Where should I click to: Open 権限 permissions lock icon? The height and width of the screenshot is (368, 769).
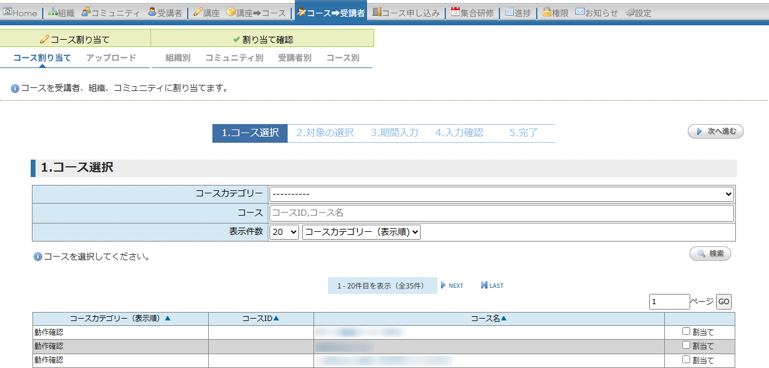pyautogui.click(x=546, y=12)
